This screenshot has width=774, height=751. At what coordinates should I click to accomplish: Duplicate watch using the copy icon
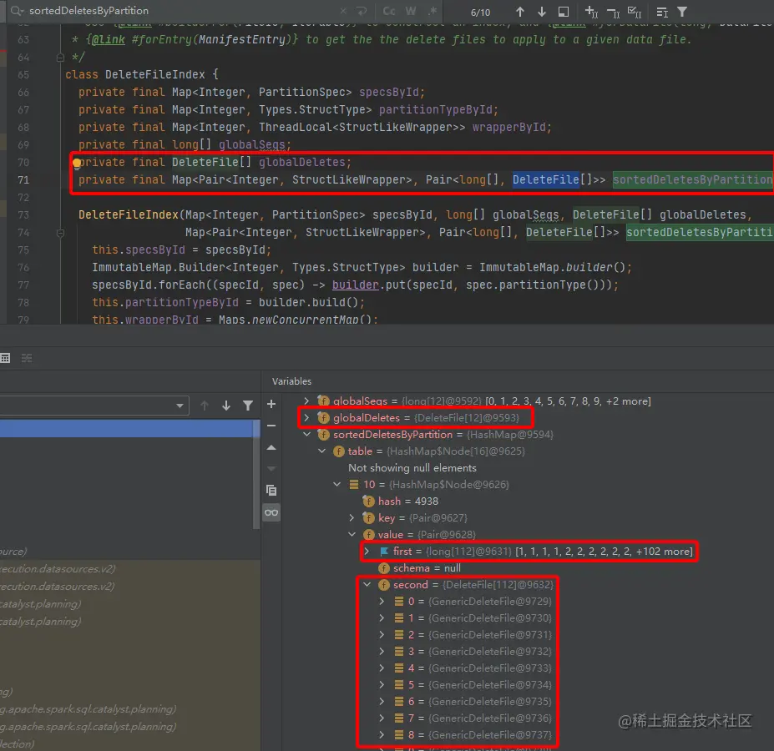(x=271, y=491)
